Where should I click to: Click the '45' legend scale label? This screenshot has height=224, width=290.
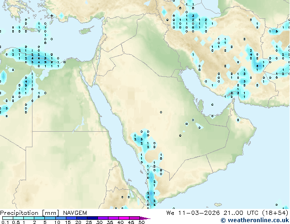[131, 222]
